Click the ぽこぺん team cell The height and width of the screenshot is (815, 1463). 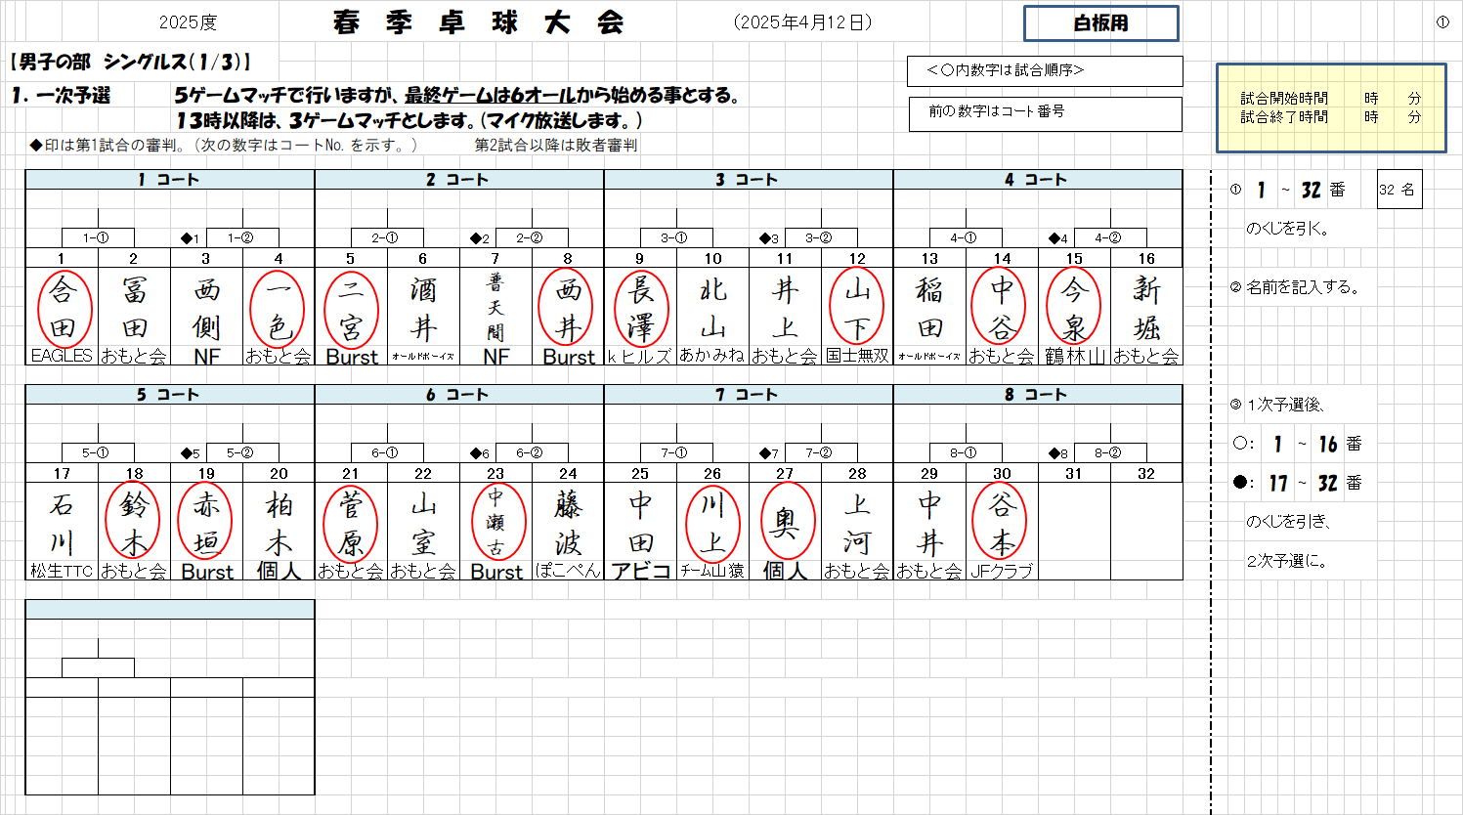(x=569, y=572)
